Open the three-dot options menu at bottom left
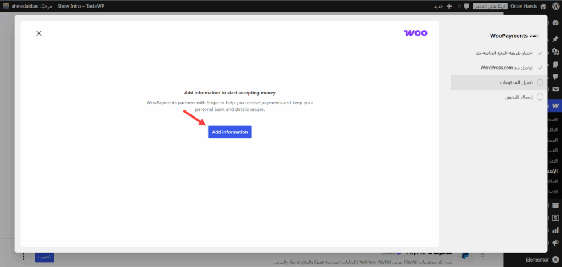The height and width of the screenshot is (267, 562). point(23,257)
